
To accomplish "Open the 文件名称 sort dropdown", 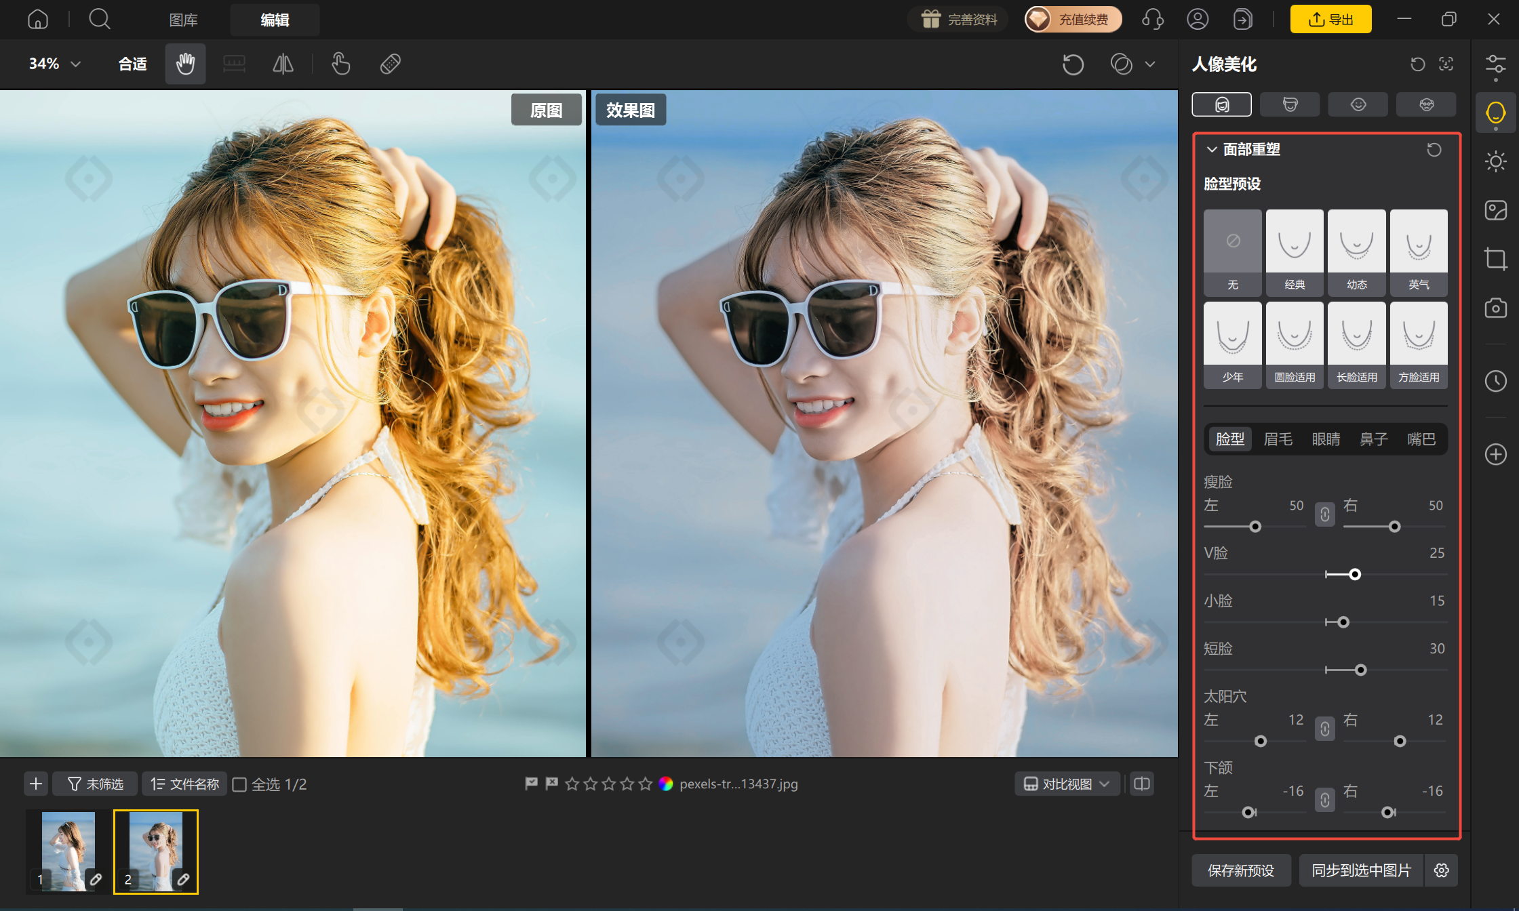I will [184, 784].
